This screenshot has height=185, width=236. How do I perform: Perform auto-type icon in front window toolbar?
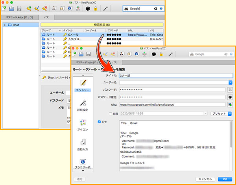pyautogui.click(x=144, y=54)
